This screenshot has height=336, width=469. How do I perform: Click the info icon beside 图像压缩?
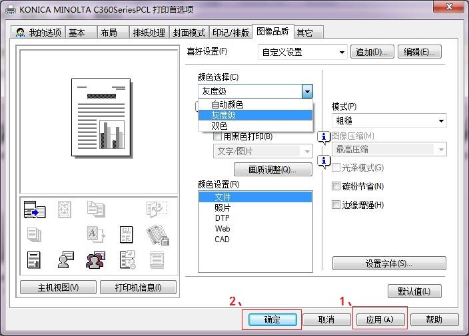point(324,138)
